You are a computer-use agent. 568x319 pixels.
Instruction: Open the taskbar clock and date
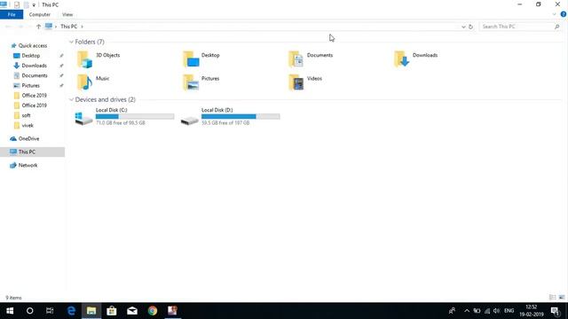pos(532,311)
